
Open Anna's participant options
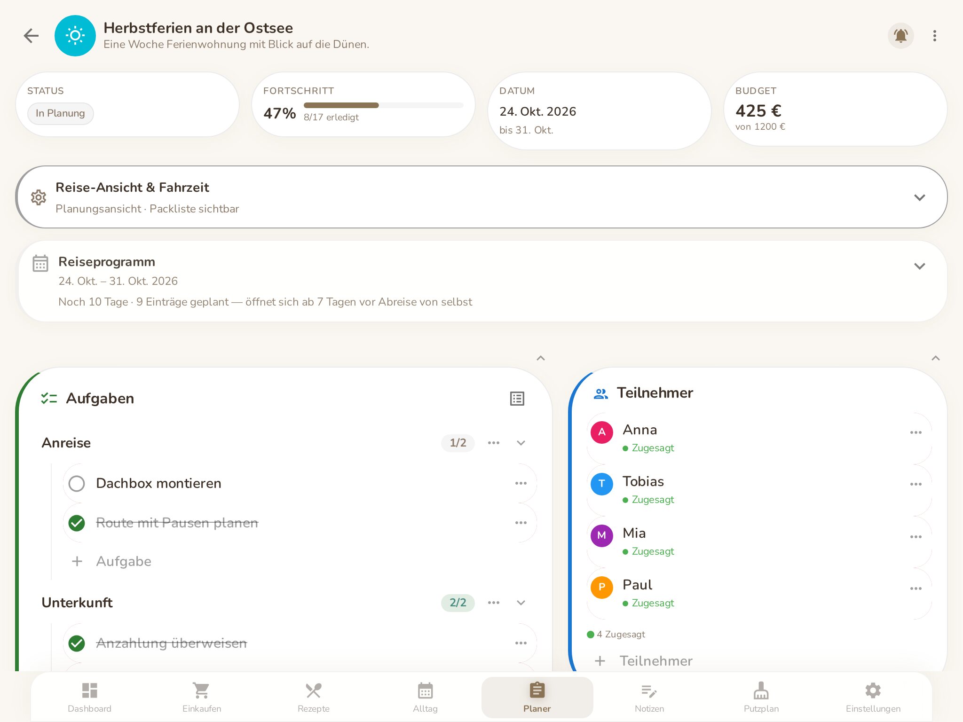[916, 432]
